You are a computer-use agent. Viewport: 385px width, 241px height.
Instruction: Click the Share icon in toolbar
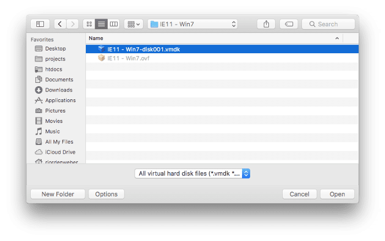coord(266,24)
